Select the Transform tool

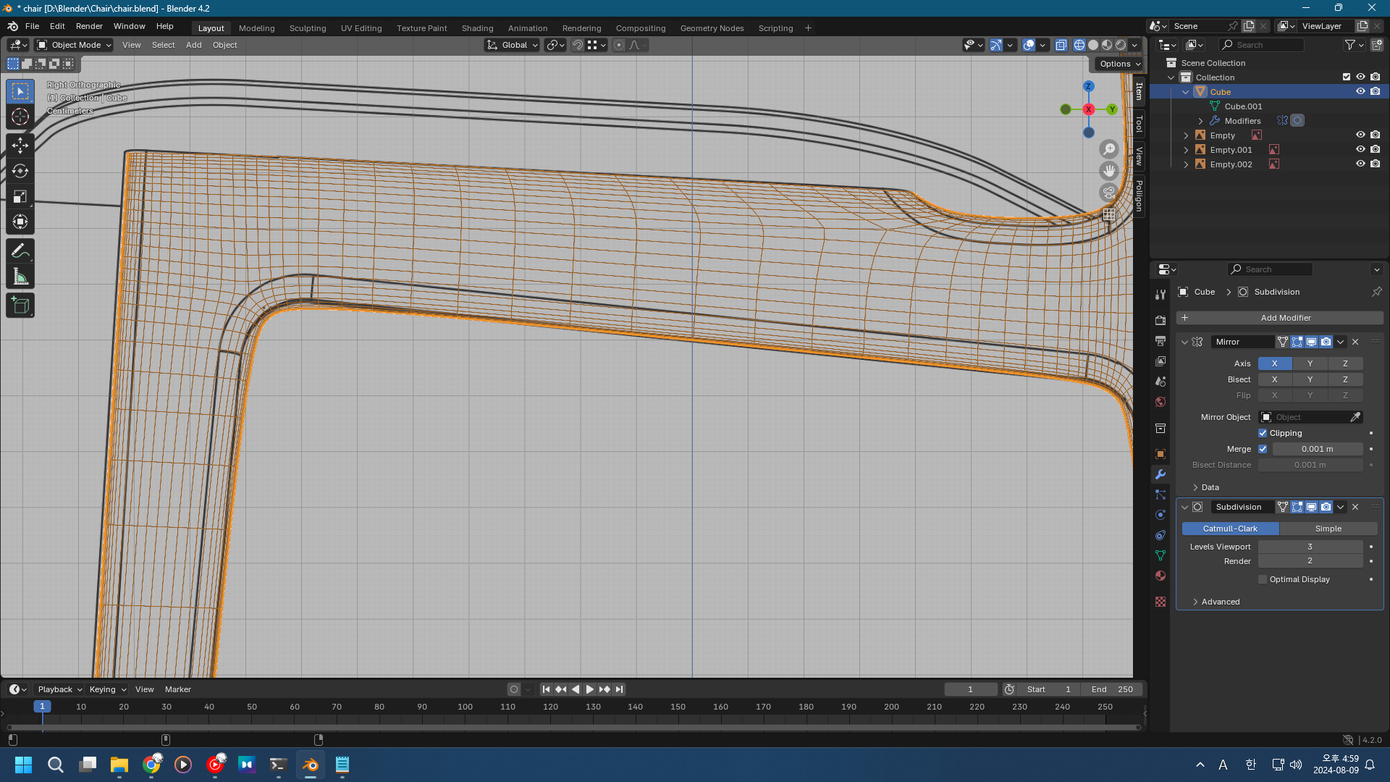[20, 222]
